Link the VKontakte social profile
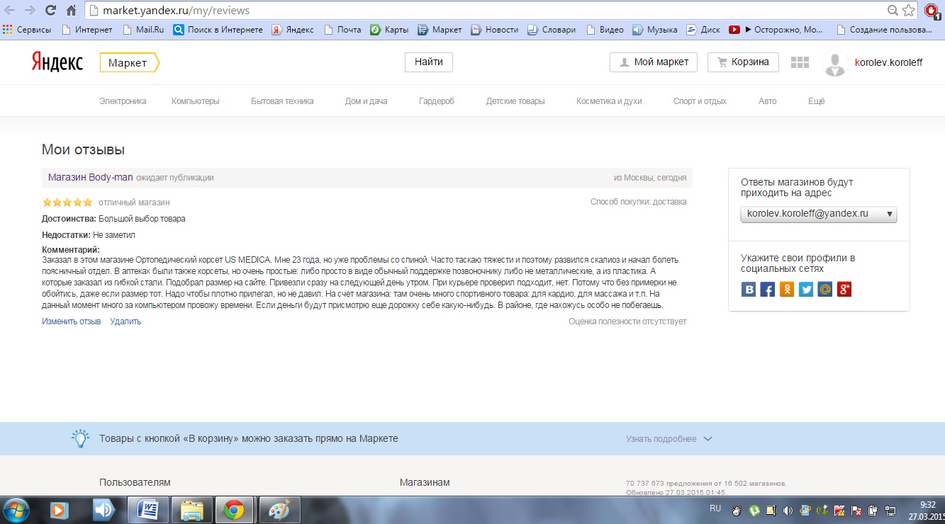This screenshot has width=945, height=524. pyautogui.click(x=749, y=289)
